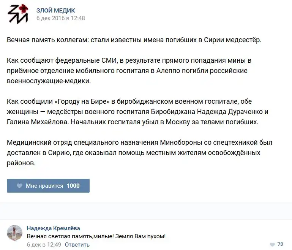Click comment timestamp 6 дек в 12:49

coord(44,244)
